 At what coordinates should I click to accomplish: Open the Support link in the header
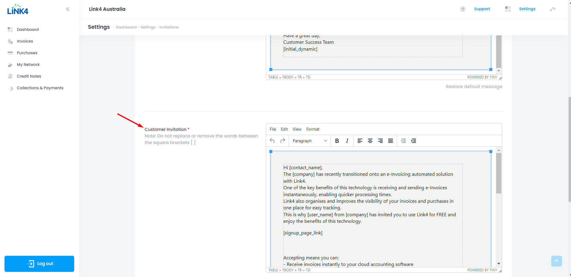(x=482, y=9)
